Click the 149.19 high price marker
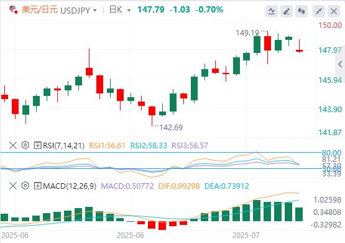This screenshot has height=243, width=345. tap(247, 33)
